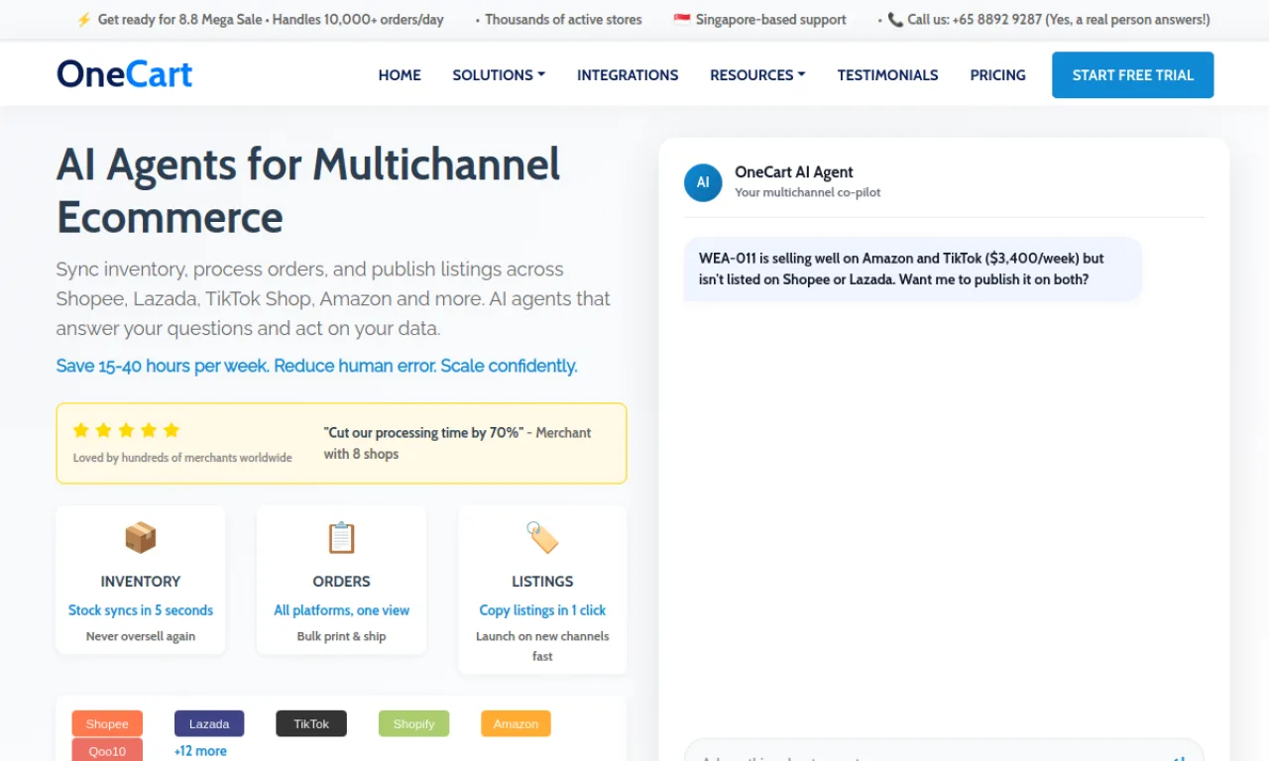The height and width of the screenshot is (761, 1269).
Task: Click 'Save 15-40 hours per week' tagline
Action: coord(163,366)
